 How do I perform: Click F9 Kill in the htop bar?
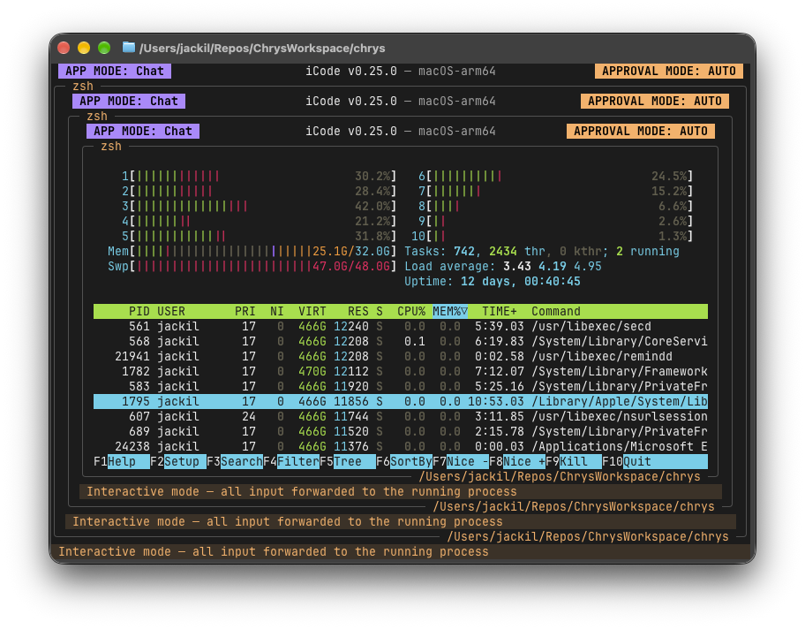pos(574,461)
